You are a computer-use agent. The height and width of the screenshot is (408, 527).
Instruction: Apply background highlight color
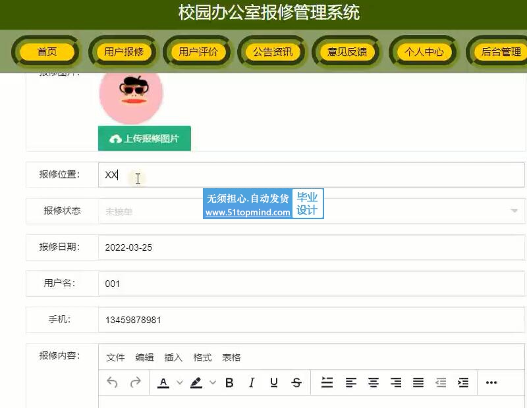pos(196,382)
